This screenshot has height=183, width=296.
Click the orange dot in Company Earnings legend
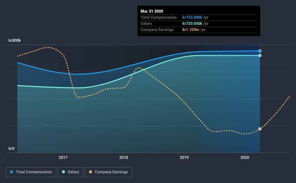click(90, 172)
